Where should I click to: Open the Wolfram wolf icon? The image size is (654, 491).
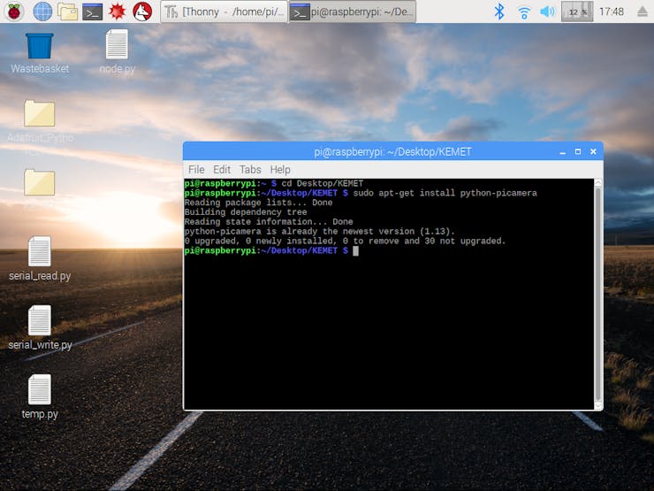[142, 12]
